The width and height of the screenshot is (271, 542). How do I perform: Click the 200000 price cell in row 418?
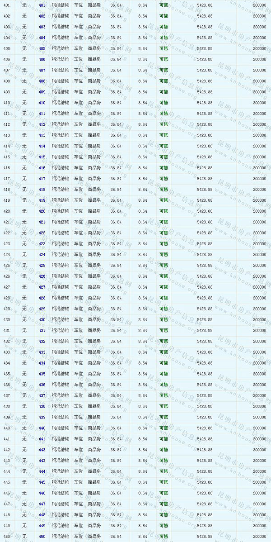coord(259,190)
